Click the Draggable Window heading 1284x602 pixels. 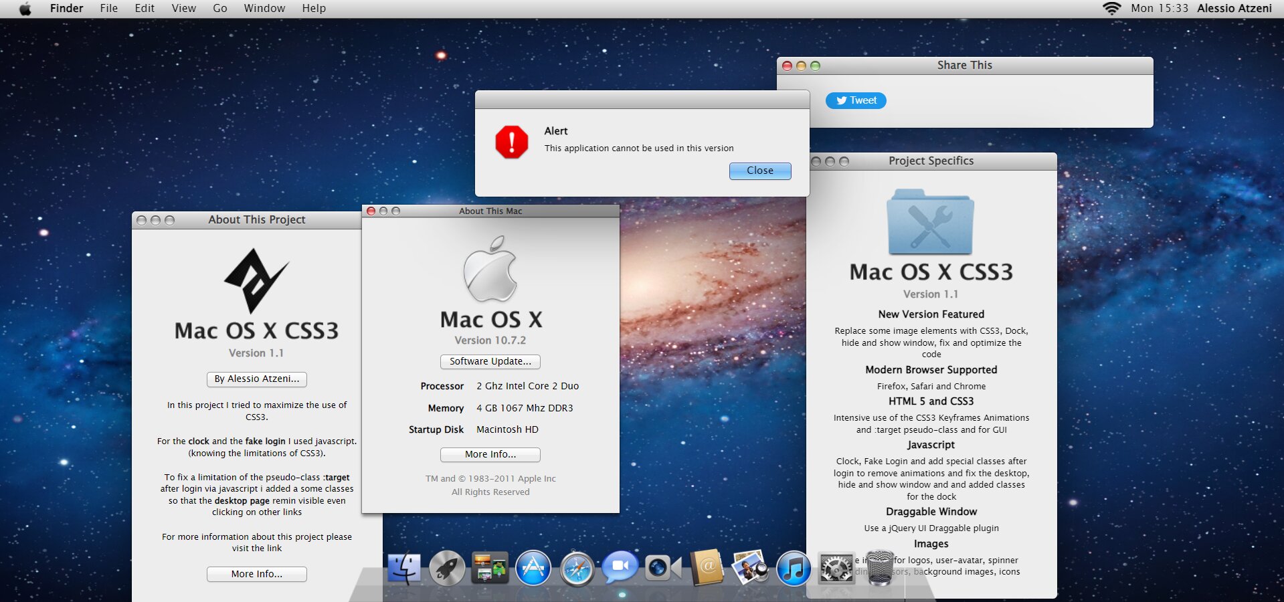[931, 512]
